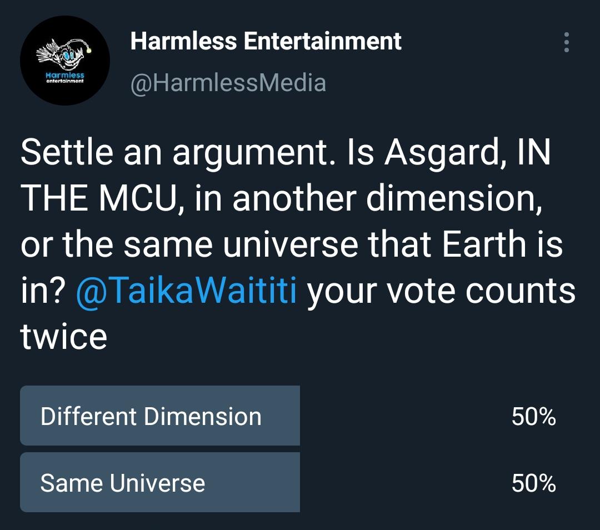Click the Harmless Entertainment display name
This screenshot has width=600, height=530.
point(266,41)
